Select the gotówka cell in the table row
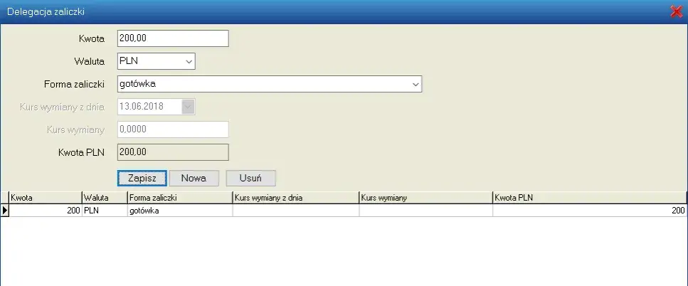688x286 pixels. coord(179,211)
